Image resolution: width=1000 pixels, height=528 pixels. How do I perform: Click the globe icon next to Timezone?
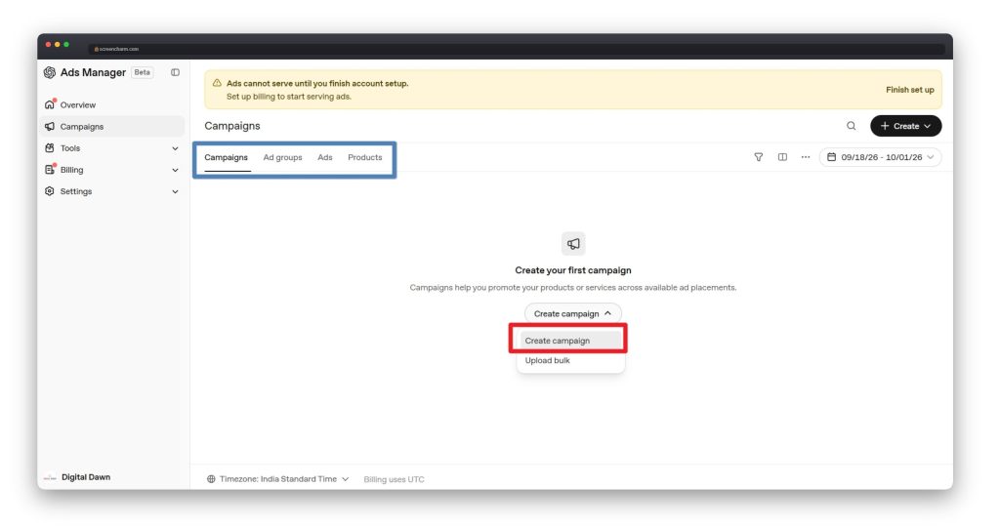pyautogui.click(x=211, y=479)
